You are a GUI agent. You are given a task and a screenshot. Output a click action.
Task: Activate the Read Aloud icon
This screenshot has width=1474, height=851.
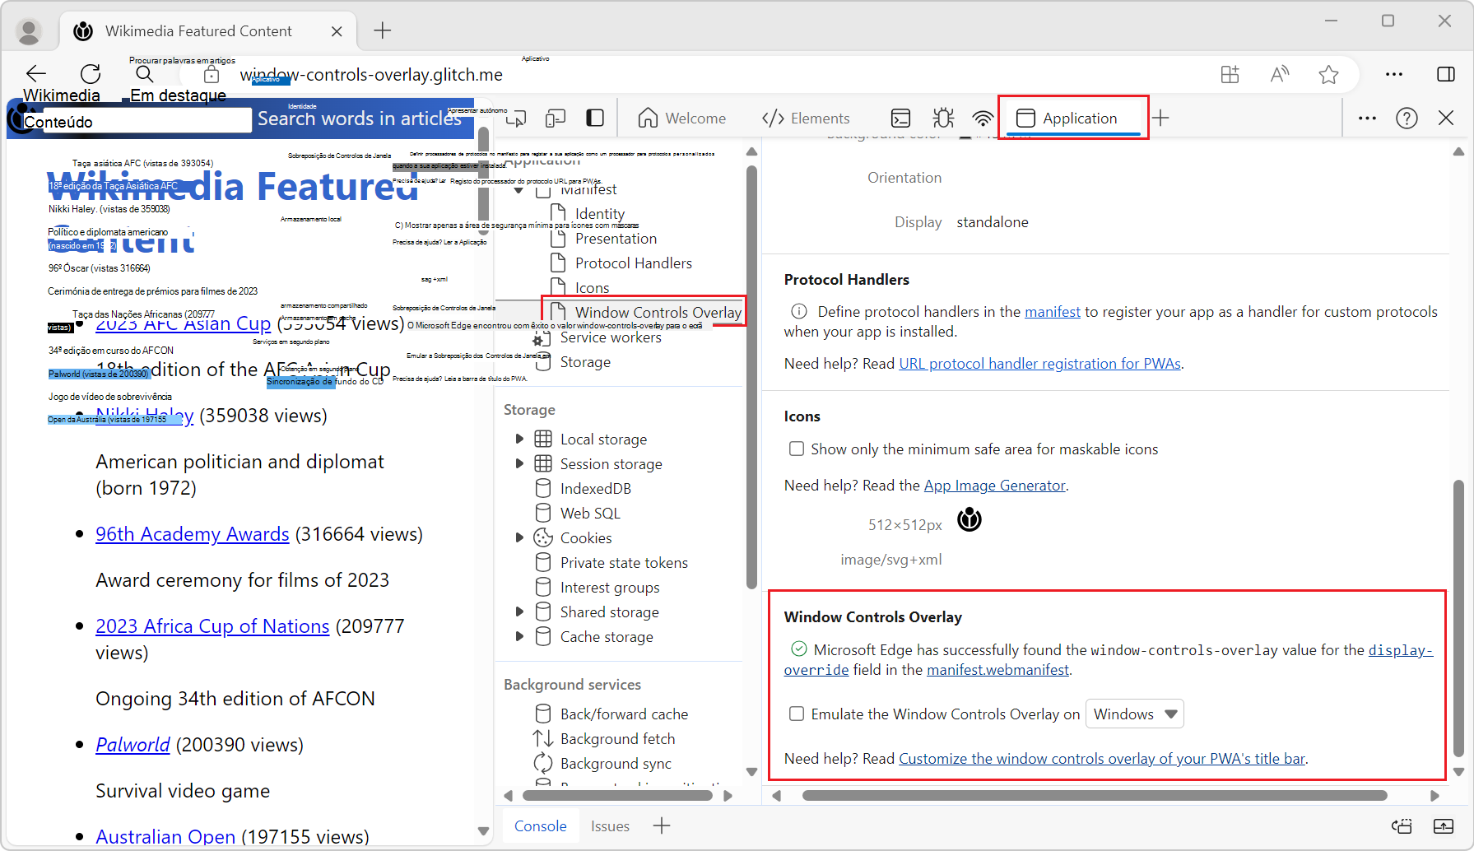pos(1279,74)
